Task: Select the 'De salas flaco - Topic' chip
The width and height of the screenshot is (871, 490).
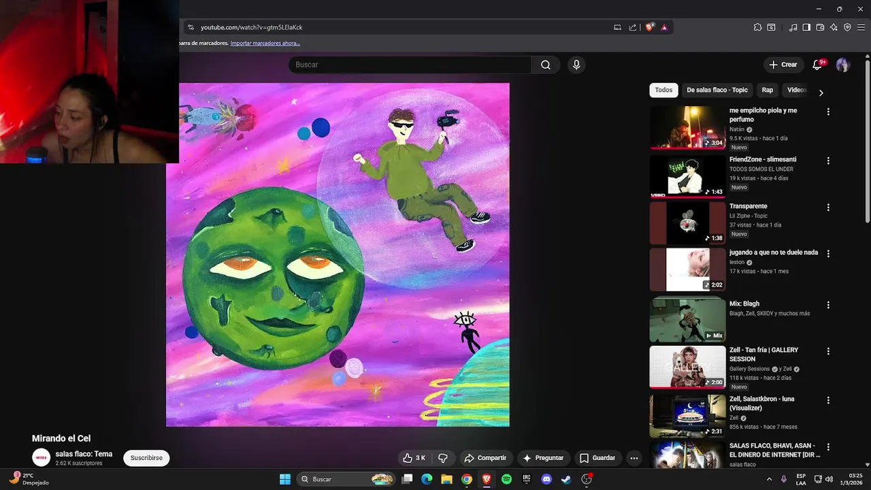Action: tap(717, 90)
